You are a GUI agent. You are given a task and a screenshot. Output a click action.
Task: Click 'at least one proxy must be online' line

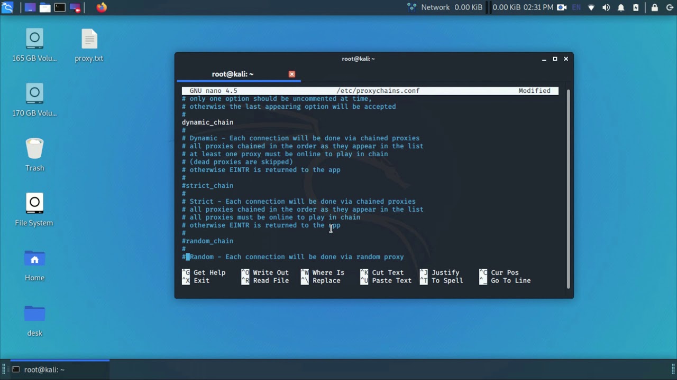(x=285, y=154)
